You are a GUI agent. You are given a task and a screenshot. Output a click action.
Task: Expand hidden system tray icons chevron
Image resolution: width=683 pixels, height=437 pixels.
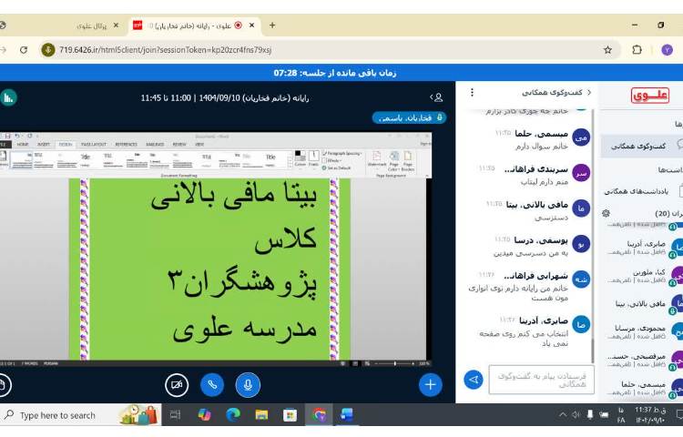[563, 415]
